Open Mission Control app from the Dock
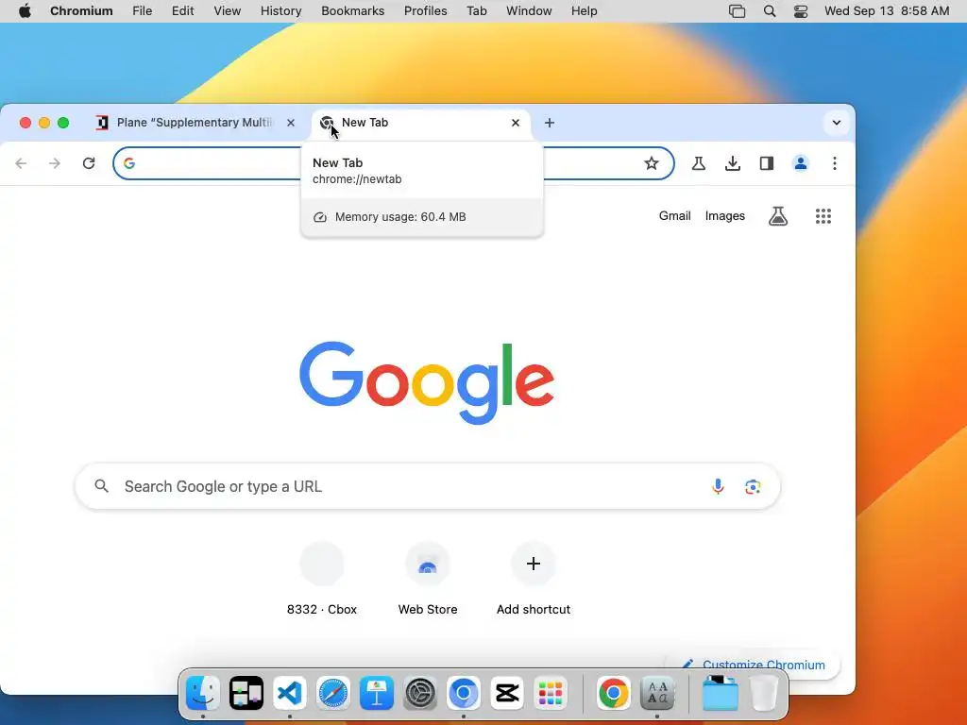The height and width of the screenshot is (725, 967). coord(246,693)
